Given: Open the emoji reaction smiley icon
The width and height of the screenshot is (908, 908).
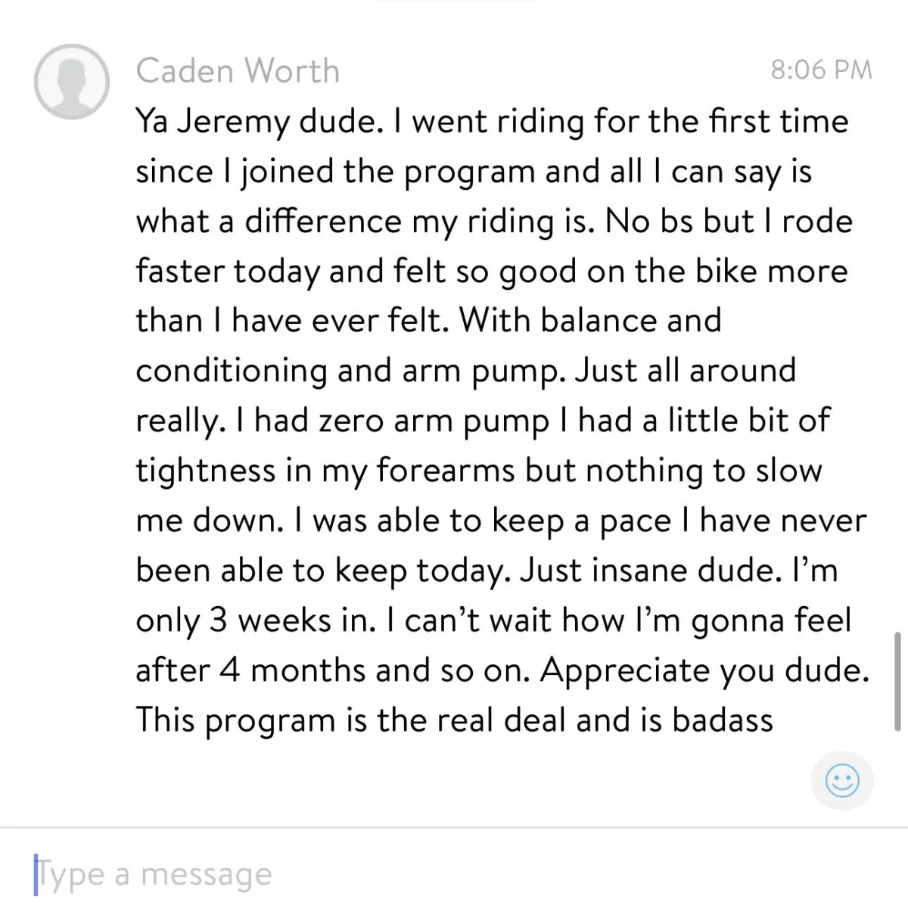Looking at the screenshot, I should click(842, 780).
